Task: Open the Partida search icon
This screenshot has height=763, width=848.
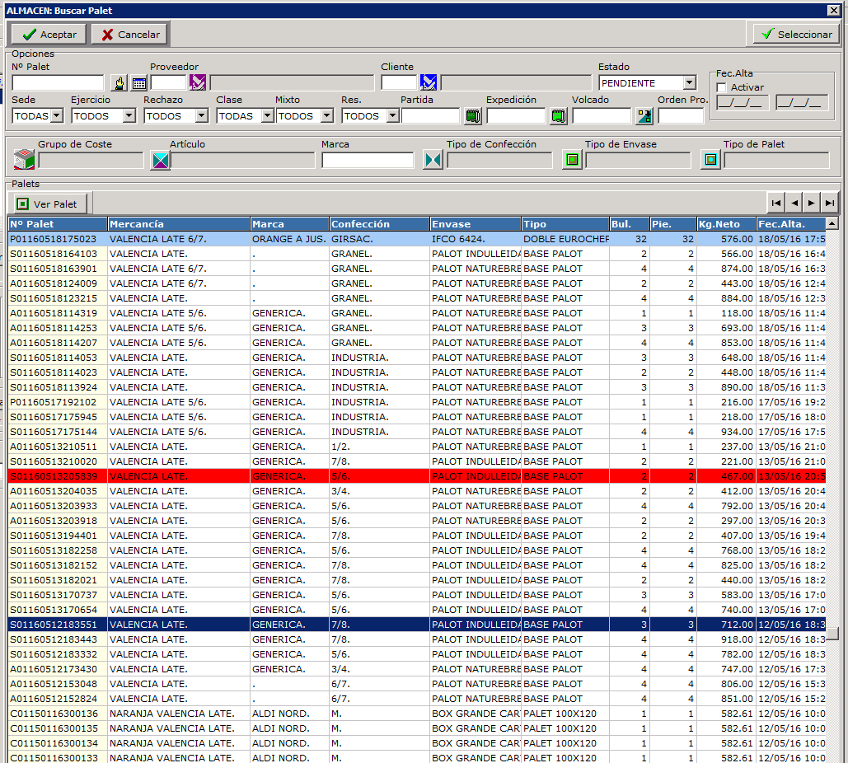Action: pos(472,116)
